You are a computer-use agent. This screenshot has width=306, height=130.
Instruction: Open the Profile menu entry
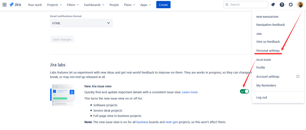point(261,67)
